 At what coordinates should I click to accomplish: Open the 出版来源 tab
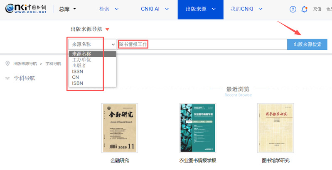pyautogui.click(x=197, y=9)
